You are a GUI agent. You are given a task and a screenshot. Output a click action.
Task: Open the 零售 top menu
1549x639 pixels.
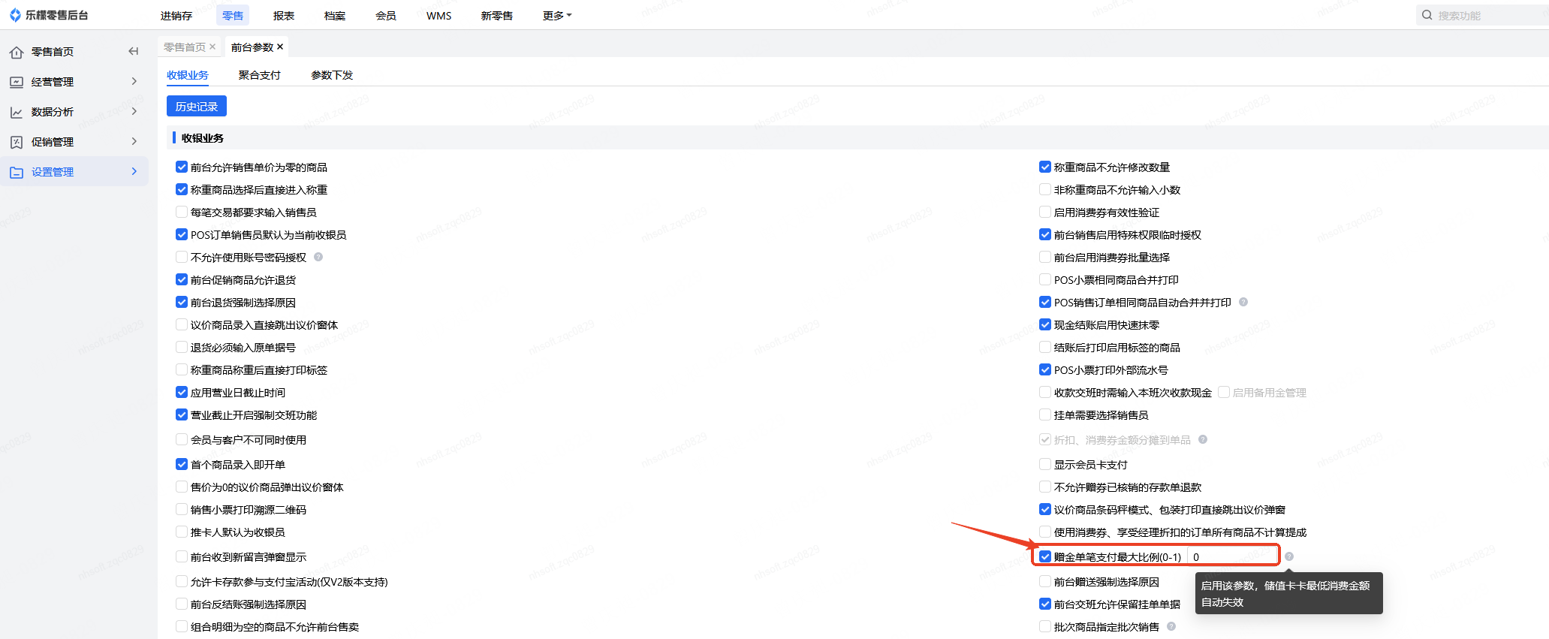pyautogui.click(x=233, y=16)
